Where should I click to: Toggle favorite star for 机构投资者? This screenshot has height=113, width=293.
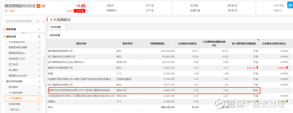tap(39, 104)
